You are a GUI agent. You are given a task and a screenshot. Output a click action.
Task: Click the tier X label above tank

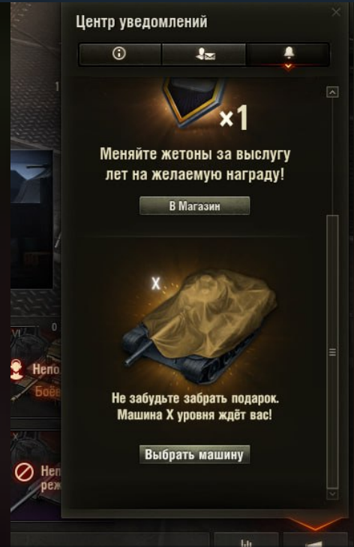point(156,283)
